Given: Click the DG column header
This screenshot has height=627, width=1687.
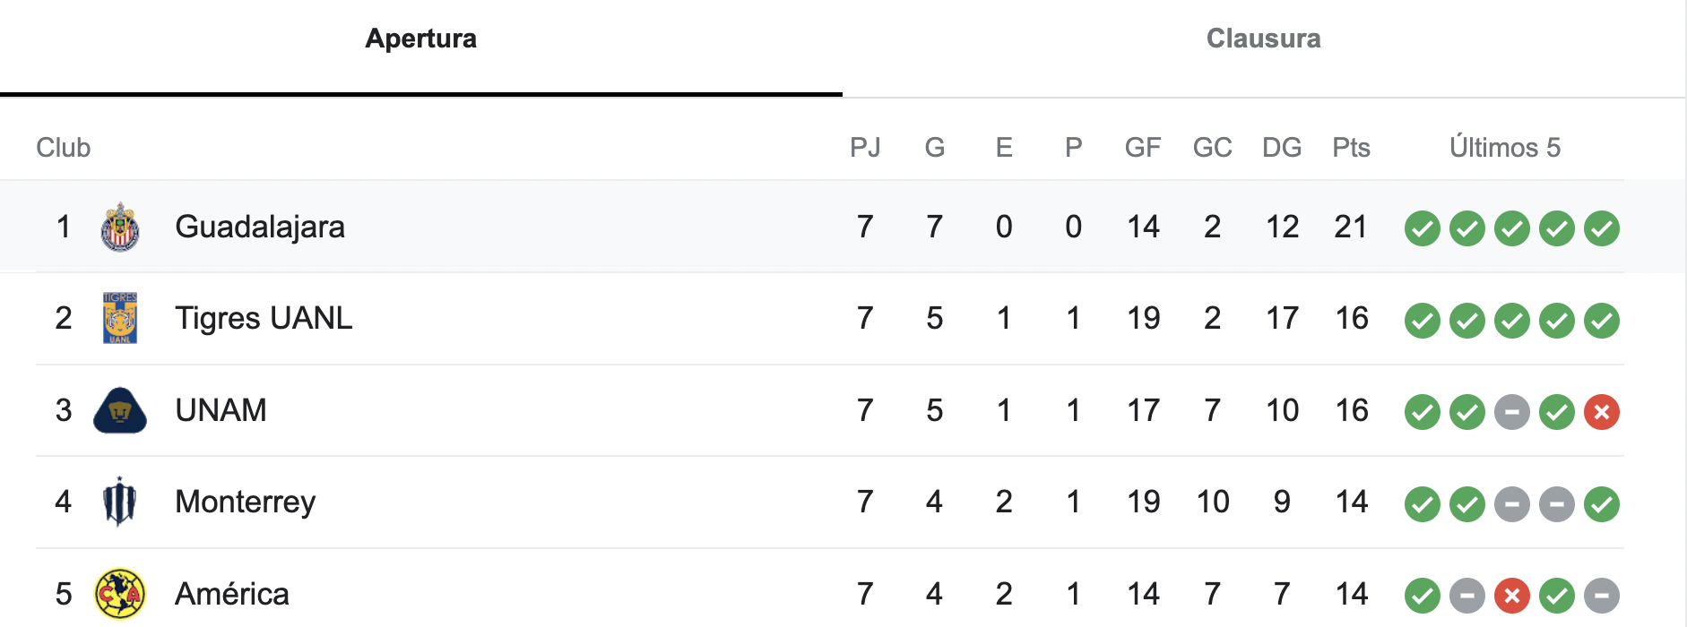Looking at the screenshot, I should click(1282, 148).
